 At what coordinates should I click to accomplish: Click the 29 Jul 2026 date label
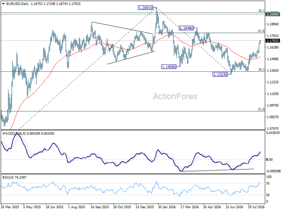pyautogui.click(x=256, y=207)
